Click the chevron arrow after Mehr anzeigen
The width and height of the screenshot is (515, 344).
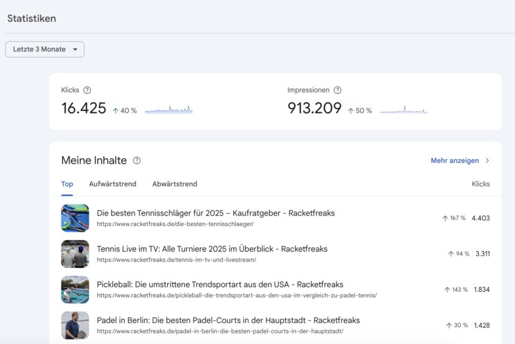488,161
